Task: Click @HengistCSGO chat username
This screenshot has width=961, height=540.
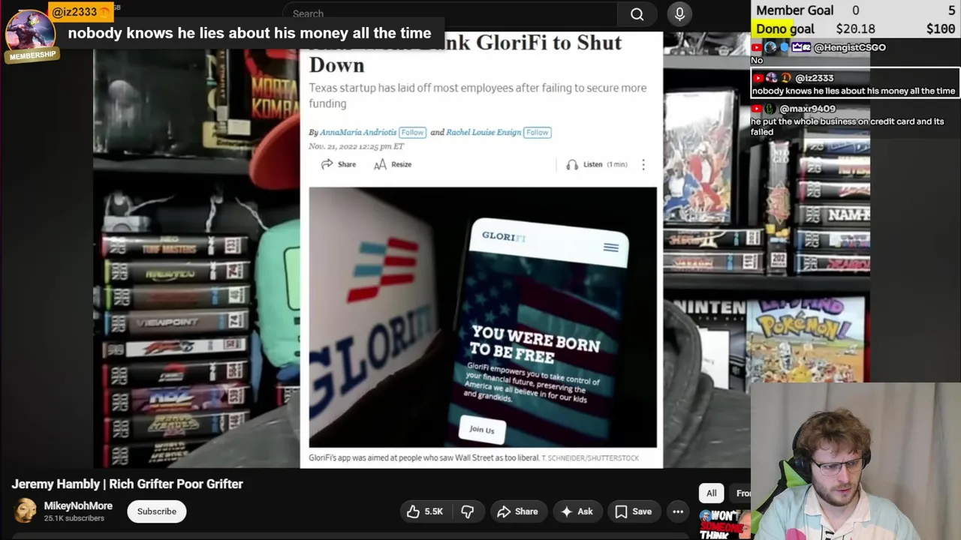Action: pos(850,47)
